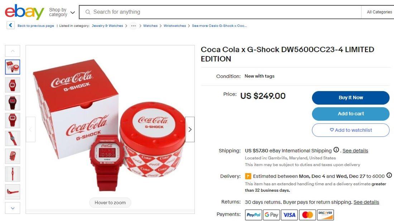The width and height of the screenshot is (394, 221).
Task: Click the Buy It Now button
Action: pos(351,97)
